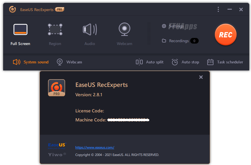Click the 'EaseUS RecExperts' heading in About
The width and height of the screenshot is (251, 165).
(x=101, y=85)
